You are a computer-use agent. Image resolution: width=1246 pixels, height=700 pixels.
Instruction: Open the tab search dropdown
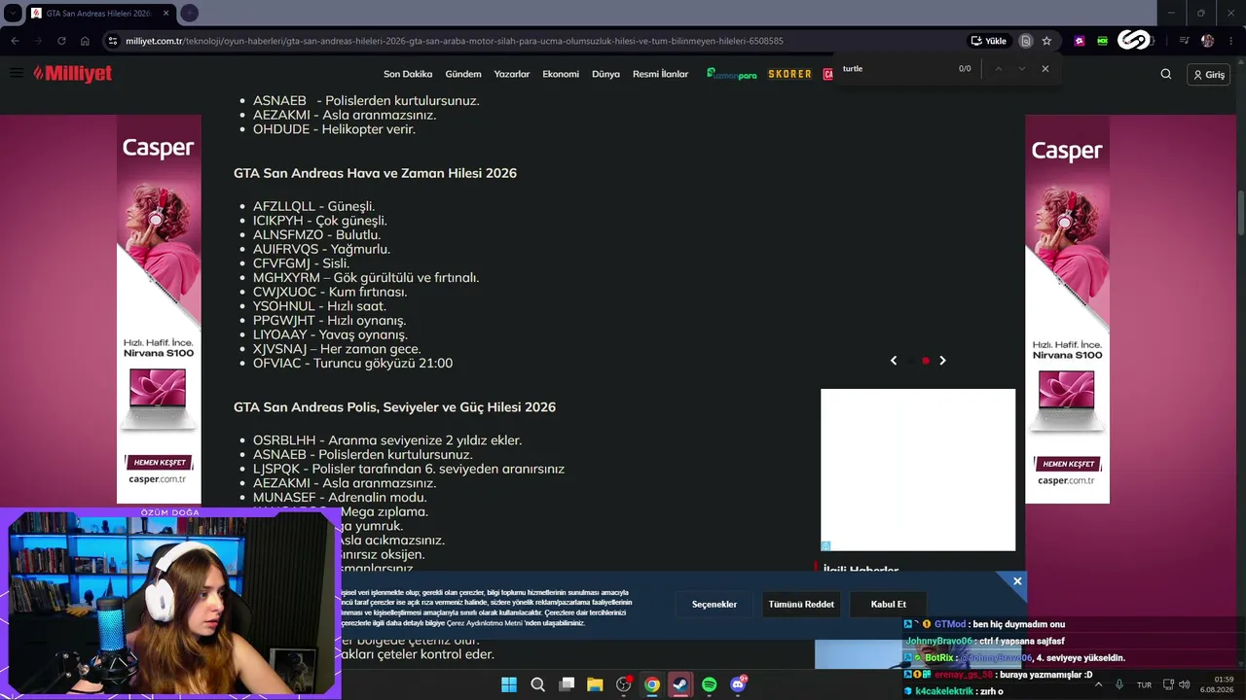(x=14, y=14)
